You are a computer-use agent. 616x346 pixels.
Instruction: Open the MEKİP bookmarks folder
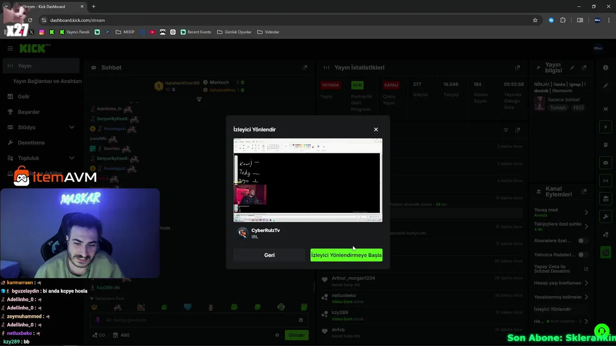pos(125,32)
